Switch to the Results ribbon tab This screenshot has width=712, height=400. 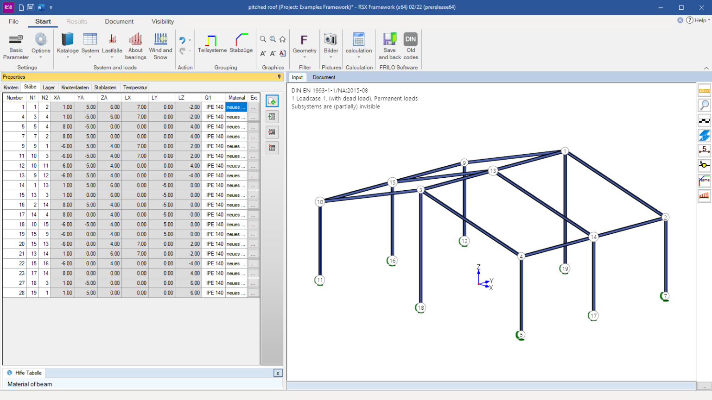(x=76, y=21)
